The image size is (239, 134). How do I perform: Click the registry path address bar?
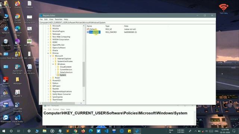pyautogui.click(x=127, y=22)
